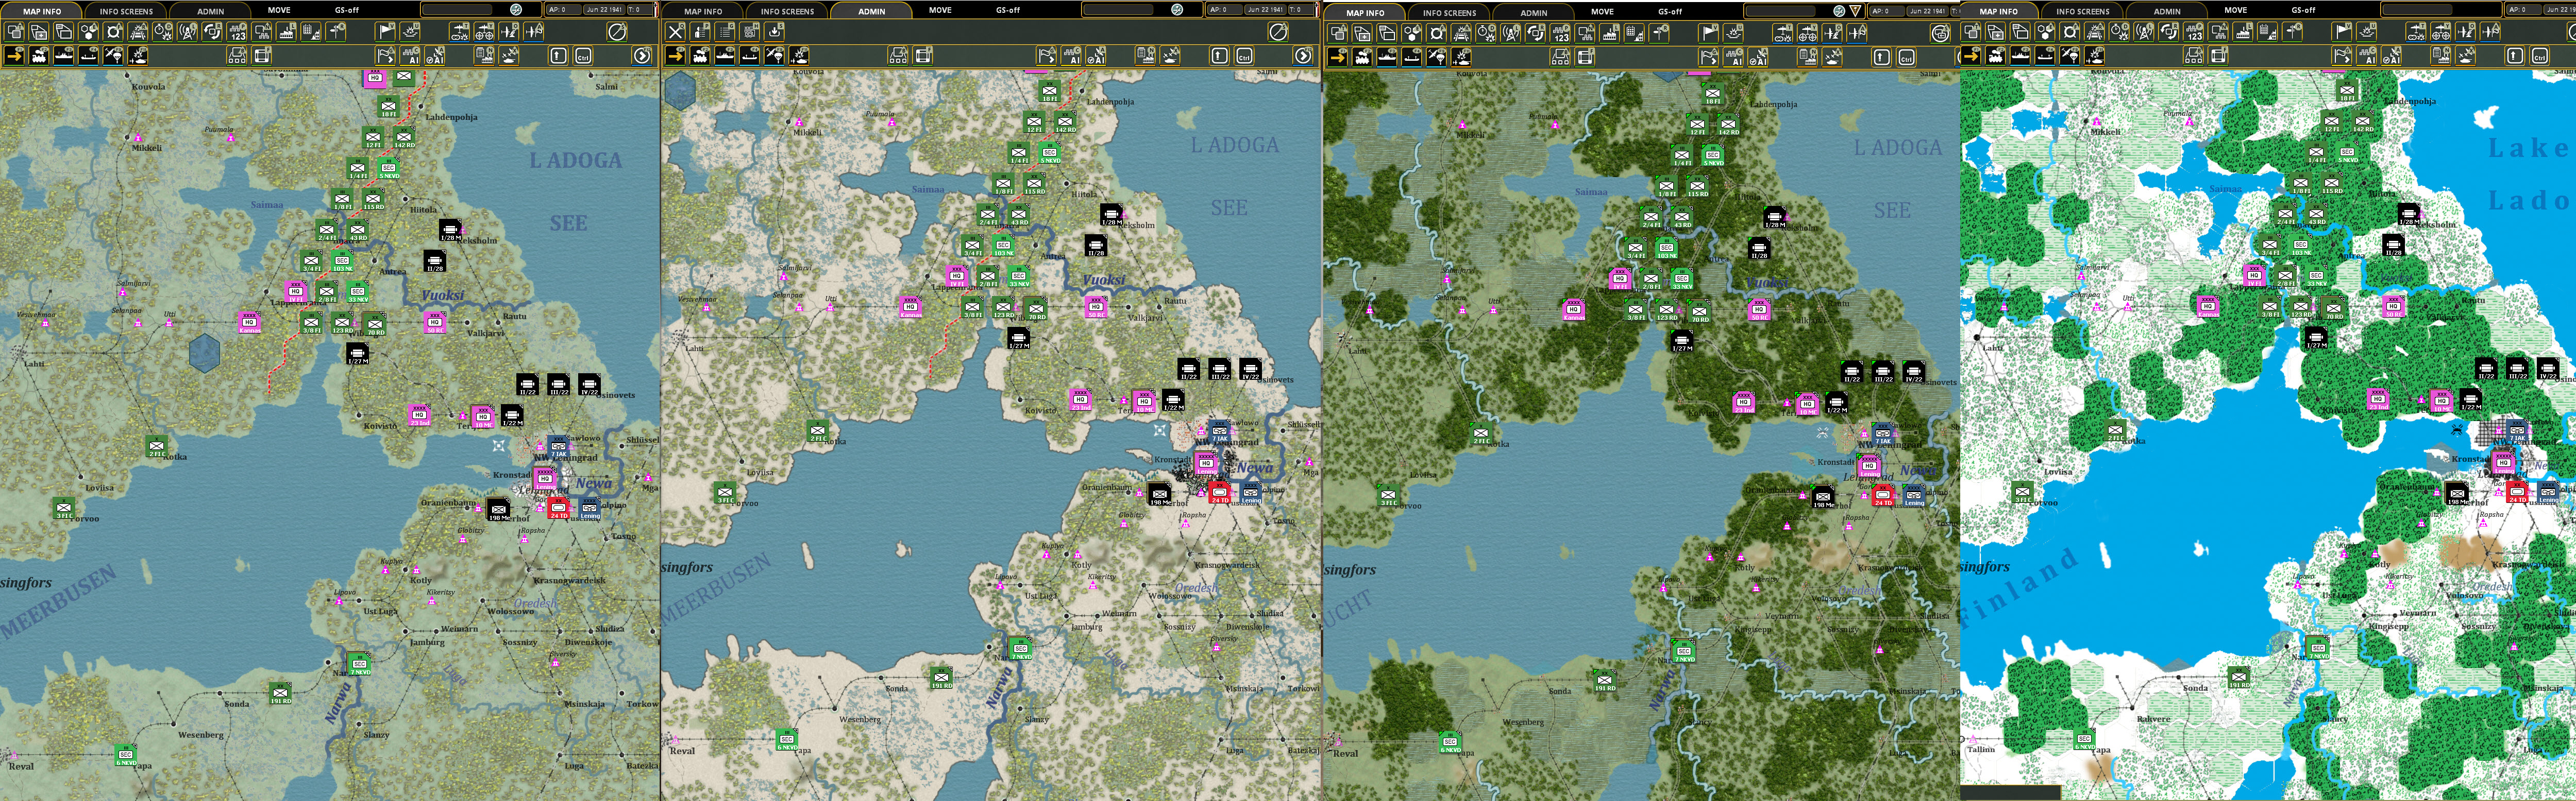Click stopwatch explosion (D) icon in leftmost panel

[x=162, y=32]
